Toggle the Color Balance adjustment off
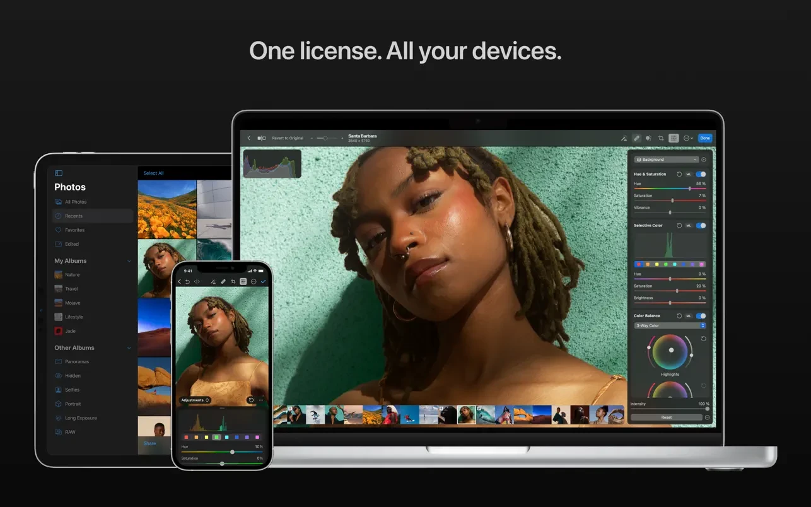Image resolution: width=811 pixels, height=507 pixels. pyautogui.click(x=701, y=315)
